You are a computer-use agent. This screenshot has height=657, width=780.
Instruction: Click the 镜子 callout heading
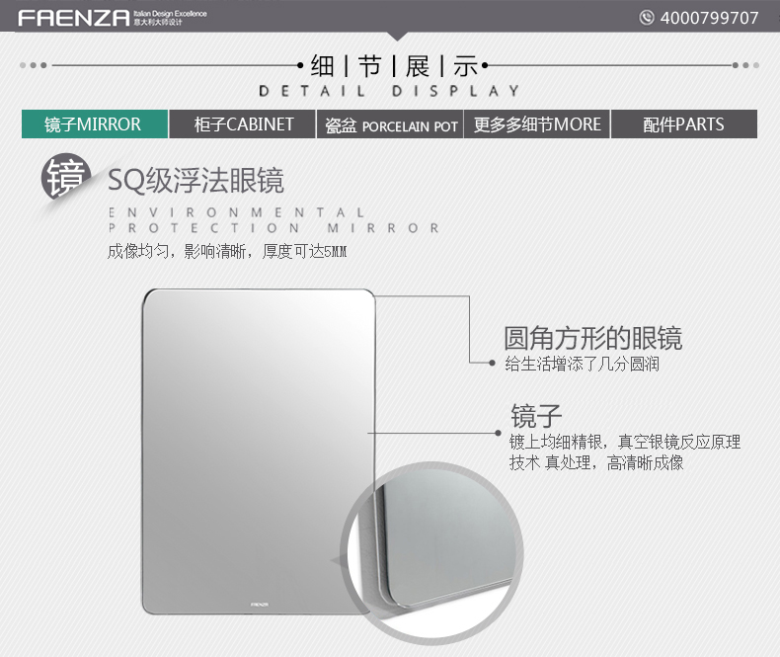pyautogui.click(x=536, y=416)
